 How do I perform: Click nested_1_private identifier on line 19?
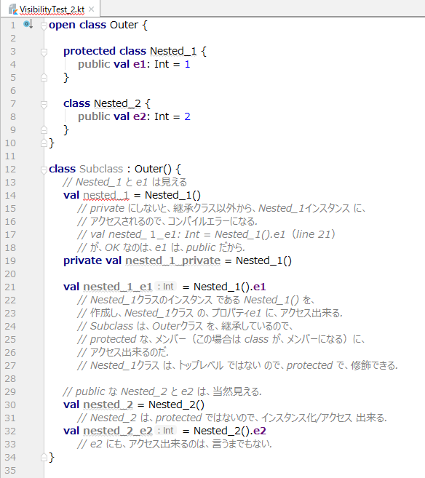pos(173,260)
